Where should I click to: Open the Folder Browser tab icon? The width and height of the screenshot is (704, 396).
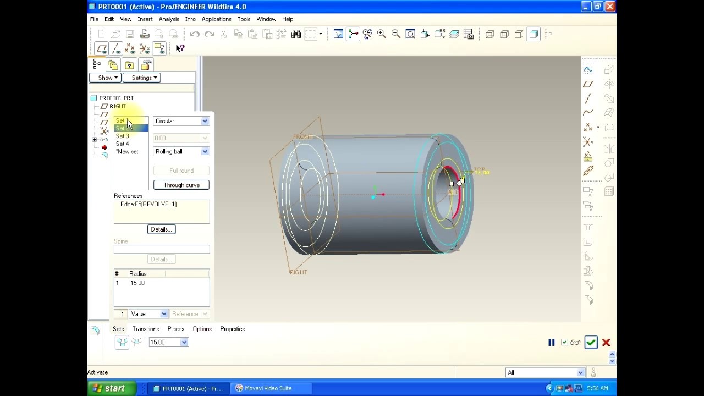113,64
